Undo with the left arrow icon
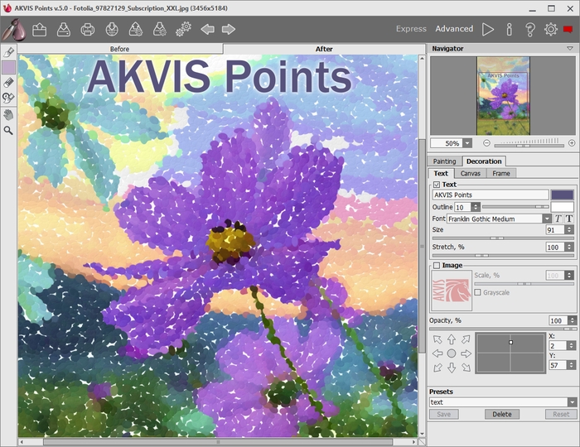The image size is (580, 447). tap(207, 29)
